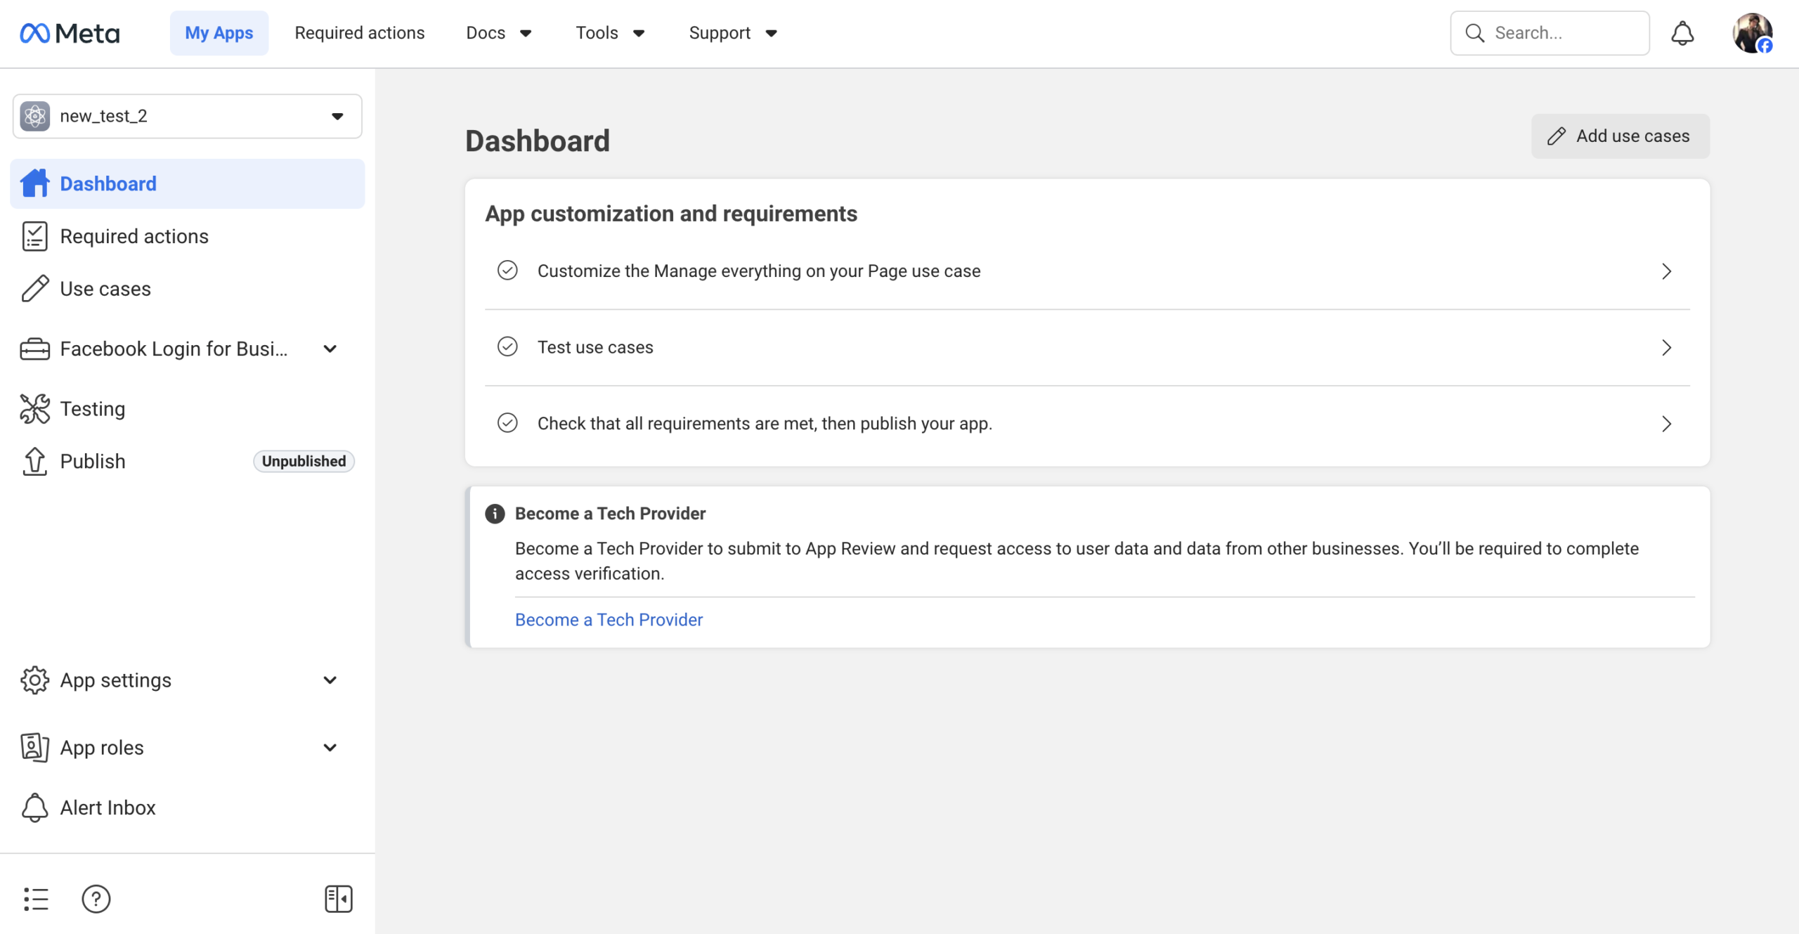Select the My Apps tab
The width and height of the screenshot is (1799, 934).
tap(219, 33)
